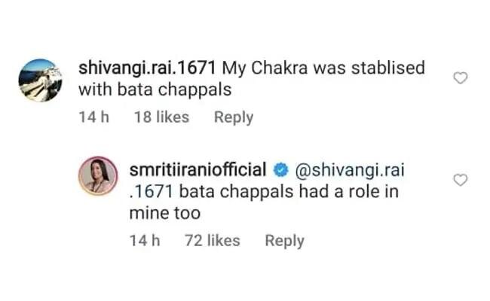Select the 'bata chappals had a role' text
Screen dimensions: 490x301
(286, 192)
